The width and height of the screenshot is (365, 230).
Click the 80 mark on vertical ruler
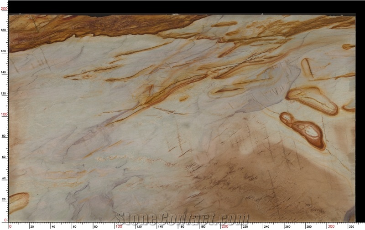click(5, 135)
